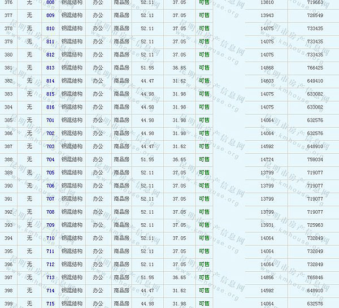Select room 812 link
Image resolution: width=339 pixels, height=308 pixels.
[50, 55]
